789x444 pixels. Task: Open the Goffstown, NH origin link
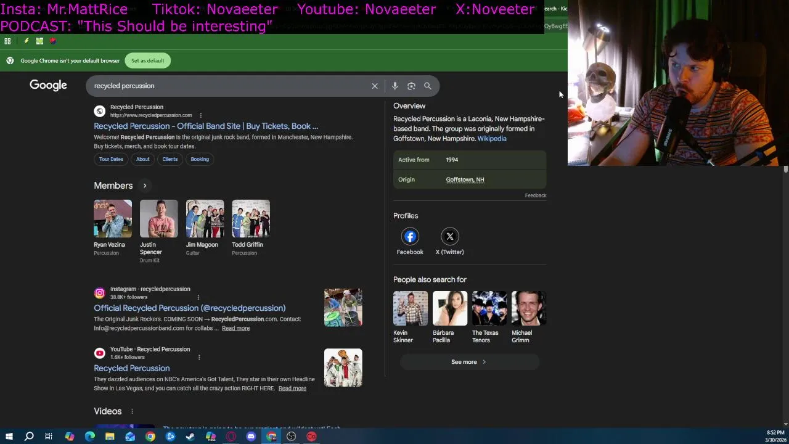465,179
